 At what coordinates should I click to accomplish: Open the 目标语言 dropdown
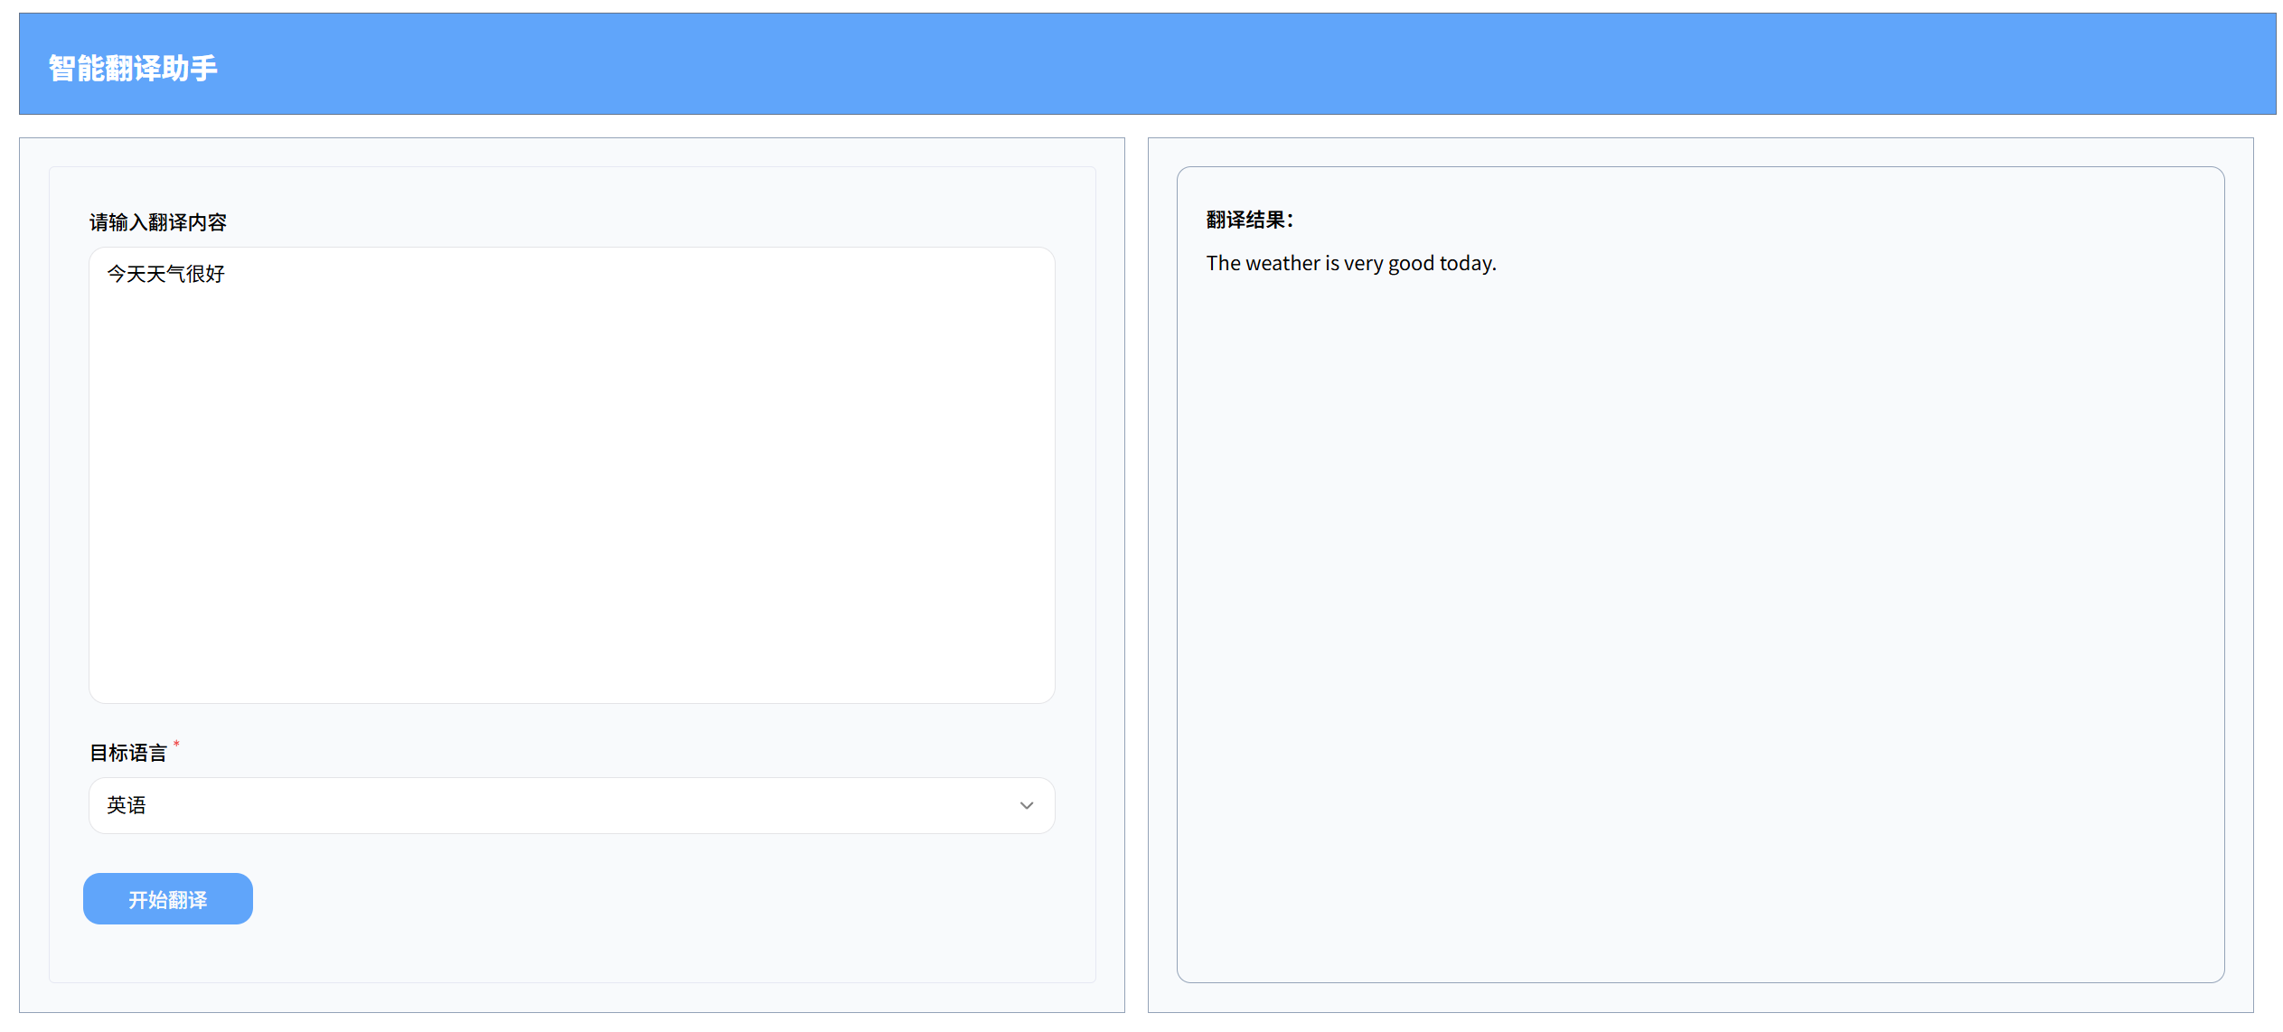[571, 805]
